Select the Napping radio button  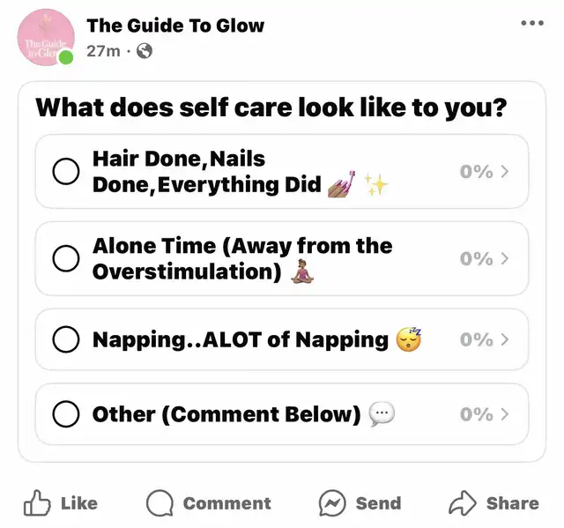[66, 339]
